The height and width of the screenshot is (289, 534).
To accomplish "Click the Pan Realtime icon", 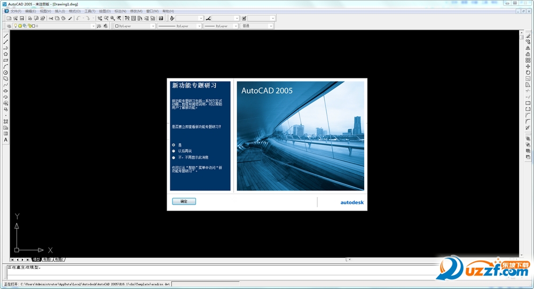I will tap(100, 18).
